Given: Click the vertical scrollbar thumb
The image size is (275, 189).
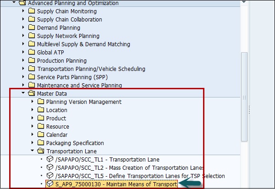Looking at the screenshot, I should [x=244, y=69].
